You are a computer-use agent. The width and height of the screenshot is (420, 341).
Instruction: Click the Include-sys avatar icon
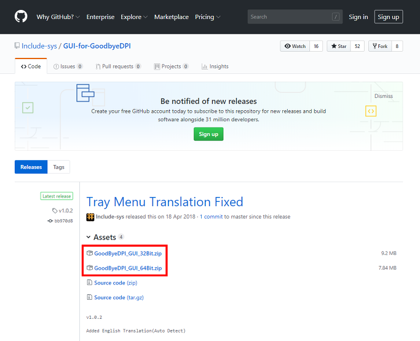pyautogui.click(x=90, y=217)
